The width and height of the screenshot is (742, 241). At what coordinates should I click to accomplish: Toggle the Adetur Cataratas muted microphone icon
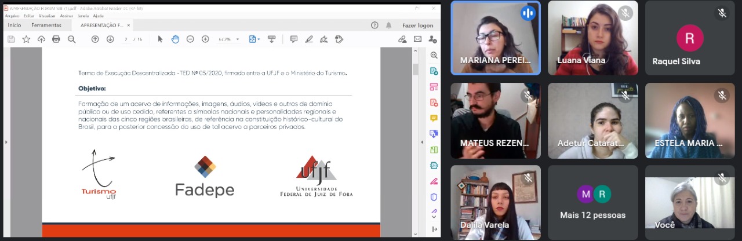625,95
